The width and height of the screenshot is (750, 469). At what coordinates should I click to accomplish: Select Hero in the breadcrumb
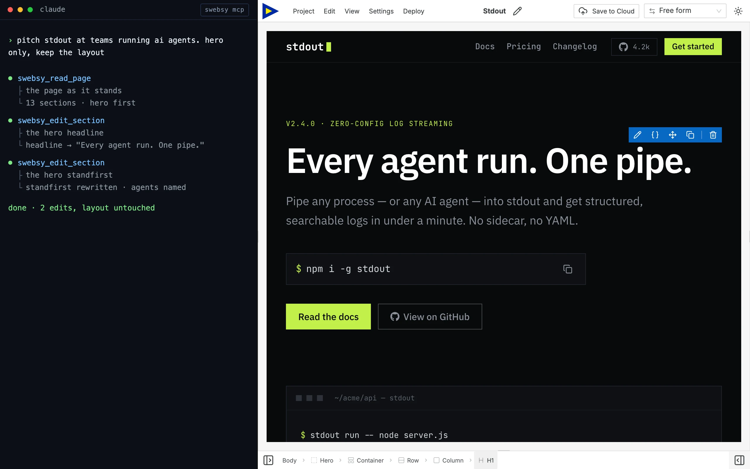click(322, 460)
